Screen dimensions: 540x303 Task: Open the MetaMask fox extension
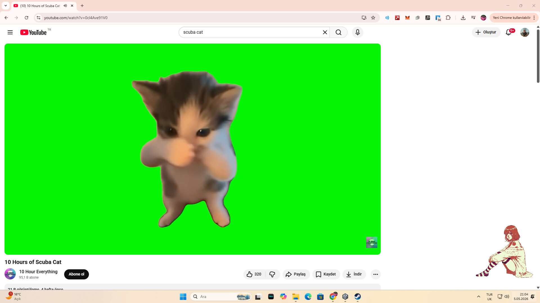[407, 18]
